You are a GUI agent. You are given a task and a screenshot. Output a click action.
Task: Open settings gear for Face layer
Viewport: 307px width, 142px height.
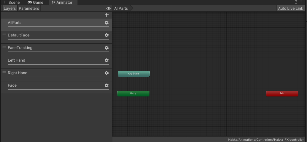point(106,85)
